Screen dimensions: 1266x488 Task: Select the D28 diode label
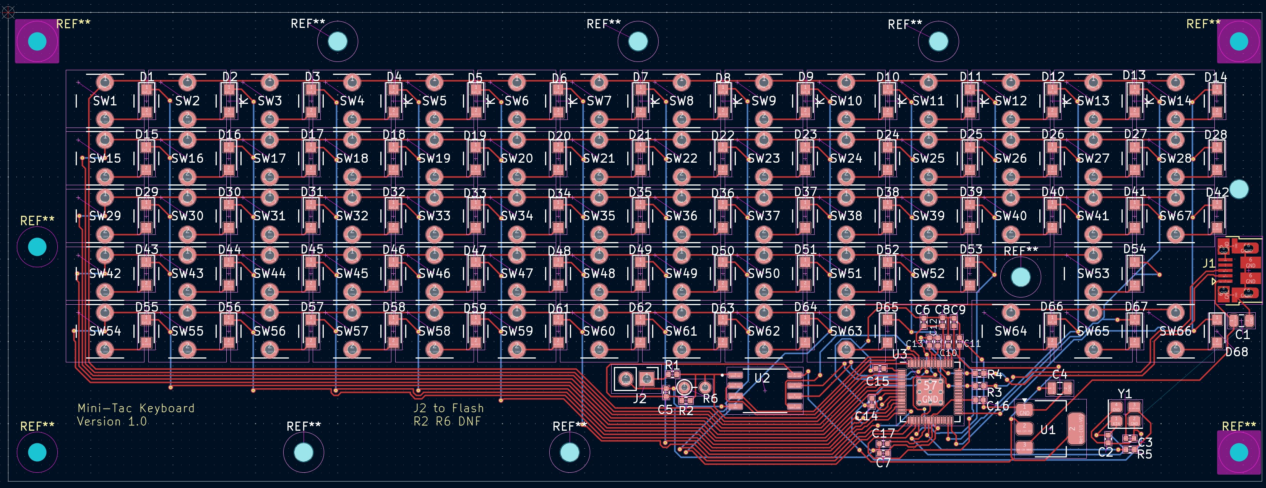[1216, 135]
